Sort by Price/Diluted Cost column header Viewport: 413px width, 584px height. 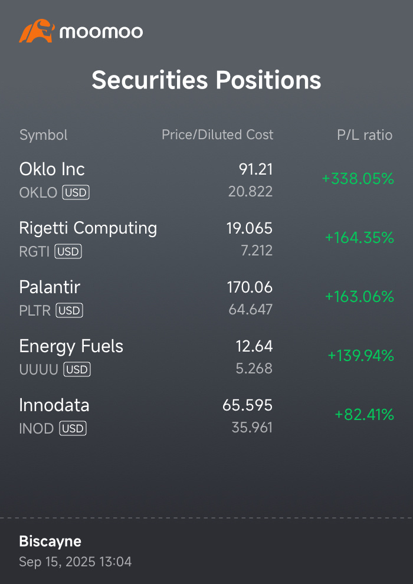218,135
